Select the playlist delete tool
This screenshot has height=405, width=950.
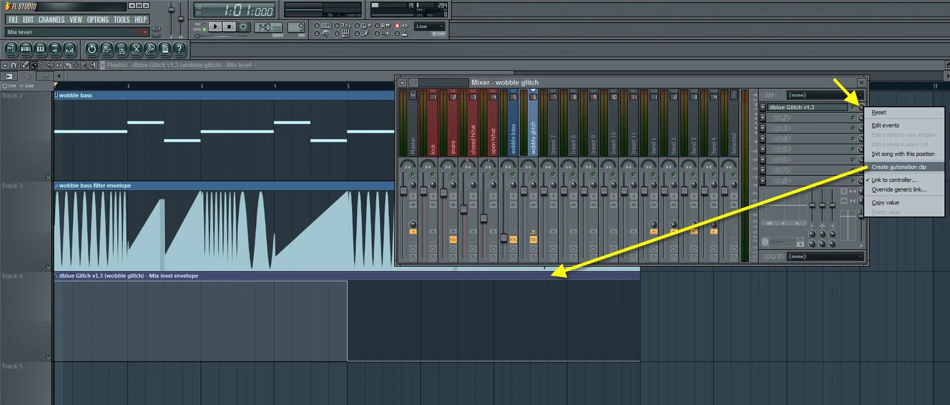(x=42, y=65)
